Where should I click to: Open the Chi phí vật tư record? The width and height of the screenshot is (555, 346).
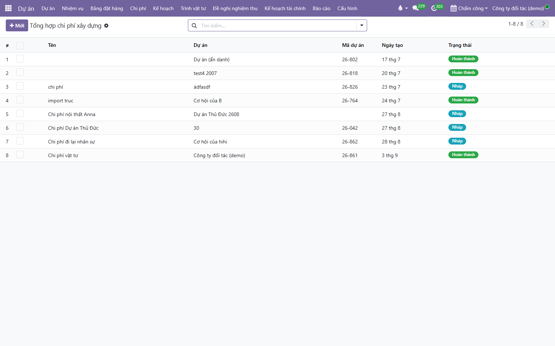point(63,155)
